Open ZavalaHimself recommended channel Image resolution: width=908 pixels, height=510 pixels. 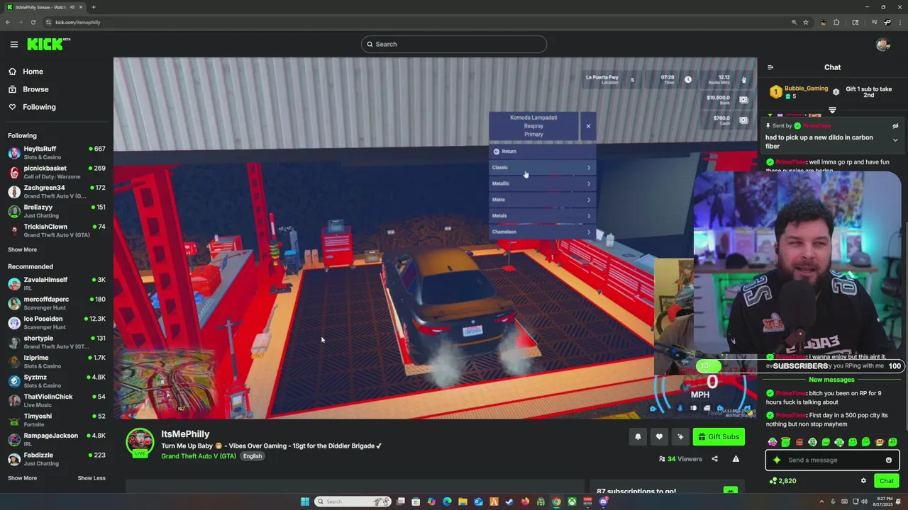(x=57, y=283)
